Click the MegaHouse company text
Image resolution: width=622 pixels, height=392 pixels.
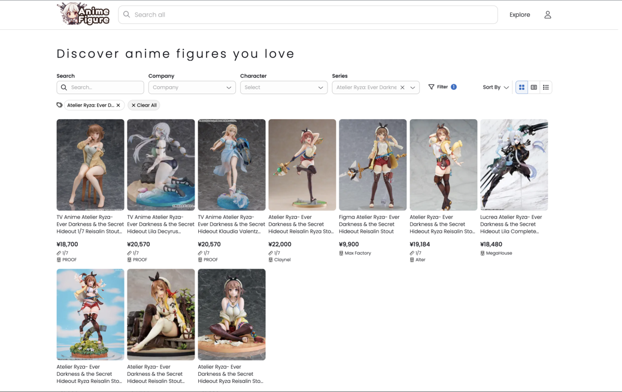click(x=499, y=253)
